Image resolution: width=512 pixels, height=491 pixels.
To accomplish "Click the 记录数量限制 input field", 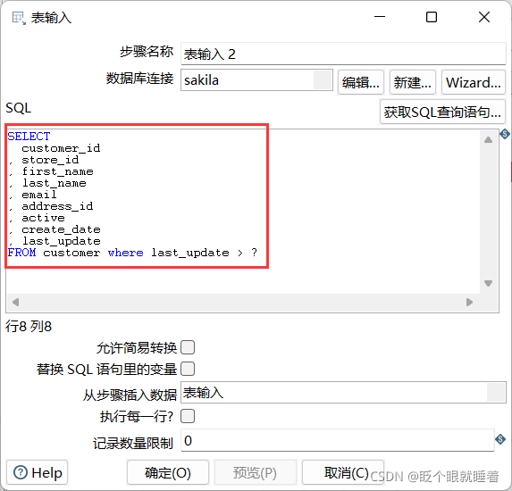I will pyautogui.click(x=338, y=440).
